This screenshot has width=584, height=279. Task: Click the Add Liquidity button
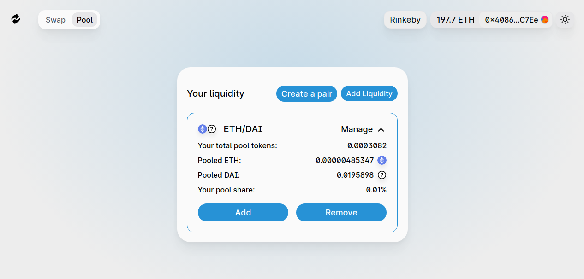(369, 93)
